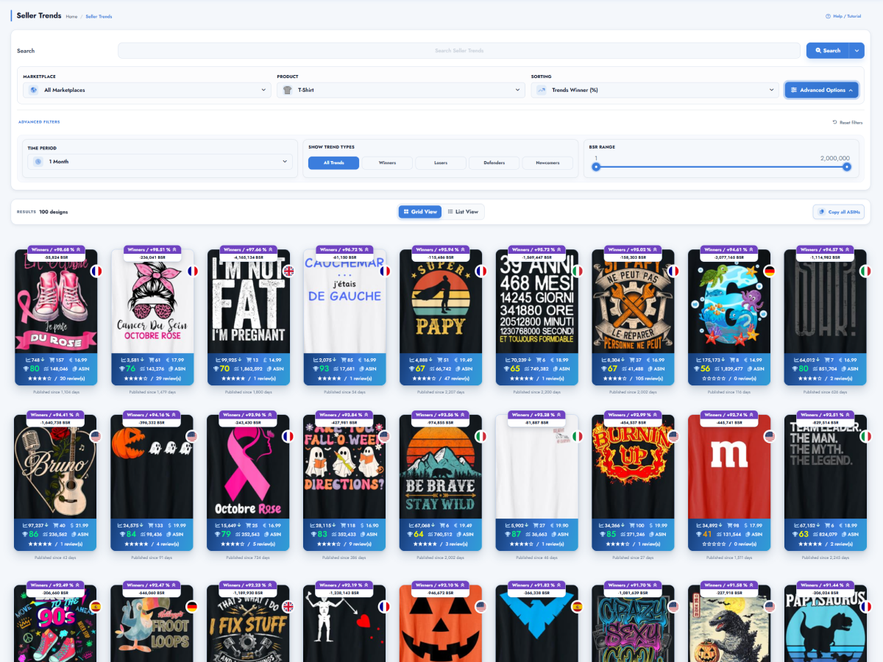The height and width of the screenshot is (662, 883).
Task: Click the BSR Range maximum slider handle
Action: (847, 167)
